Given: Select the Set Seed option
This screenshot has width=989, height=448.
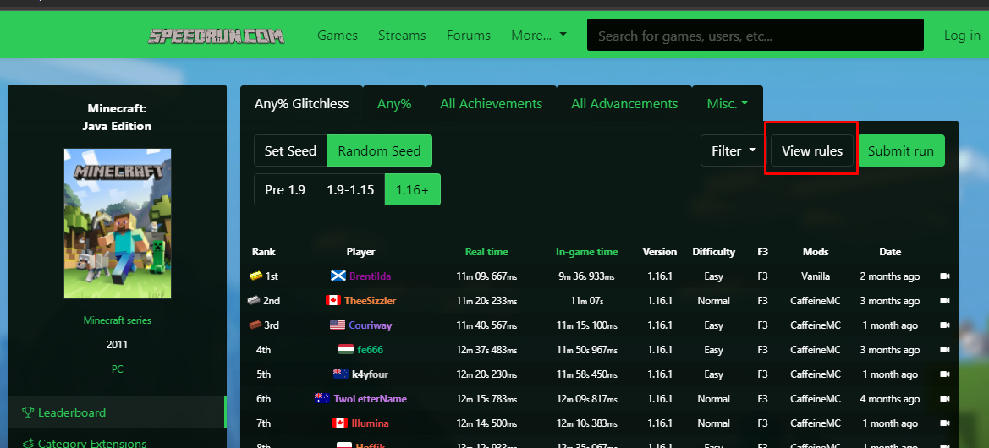Looking at the screenshot, I should tap(290, 151).
